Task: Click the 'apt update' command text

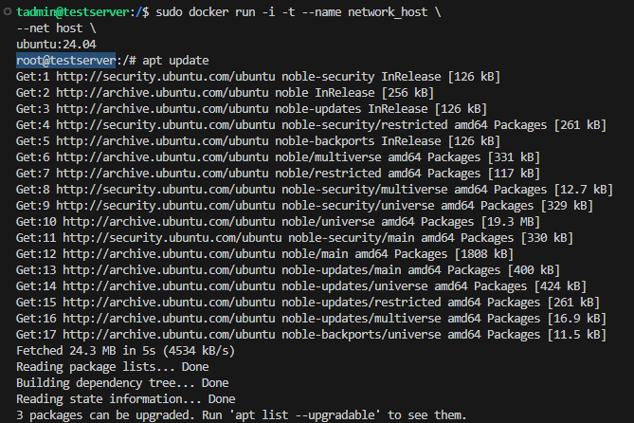Action: (175, 61)
